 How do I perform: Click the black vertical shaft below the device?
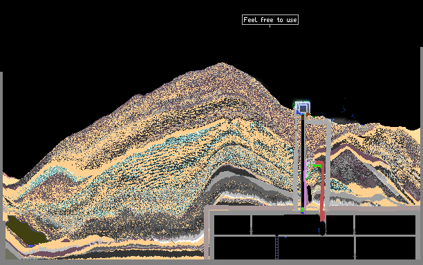303,161
